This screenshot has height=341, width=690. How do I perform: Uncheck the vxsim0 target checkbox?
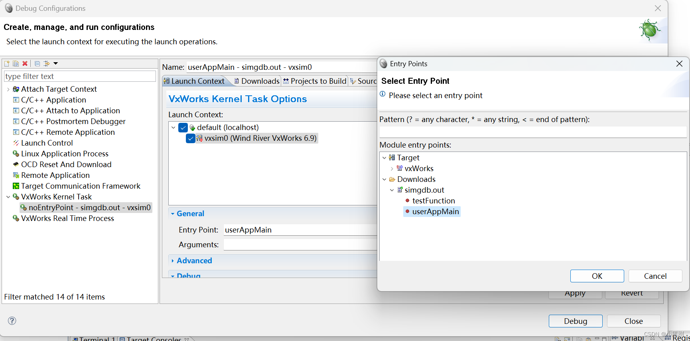point(190,138)
